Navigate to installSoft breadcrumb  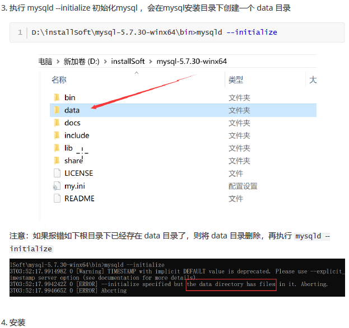point(128,61)
